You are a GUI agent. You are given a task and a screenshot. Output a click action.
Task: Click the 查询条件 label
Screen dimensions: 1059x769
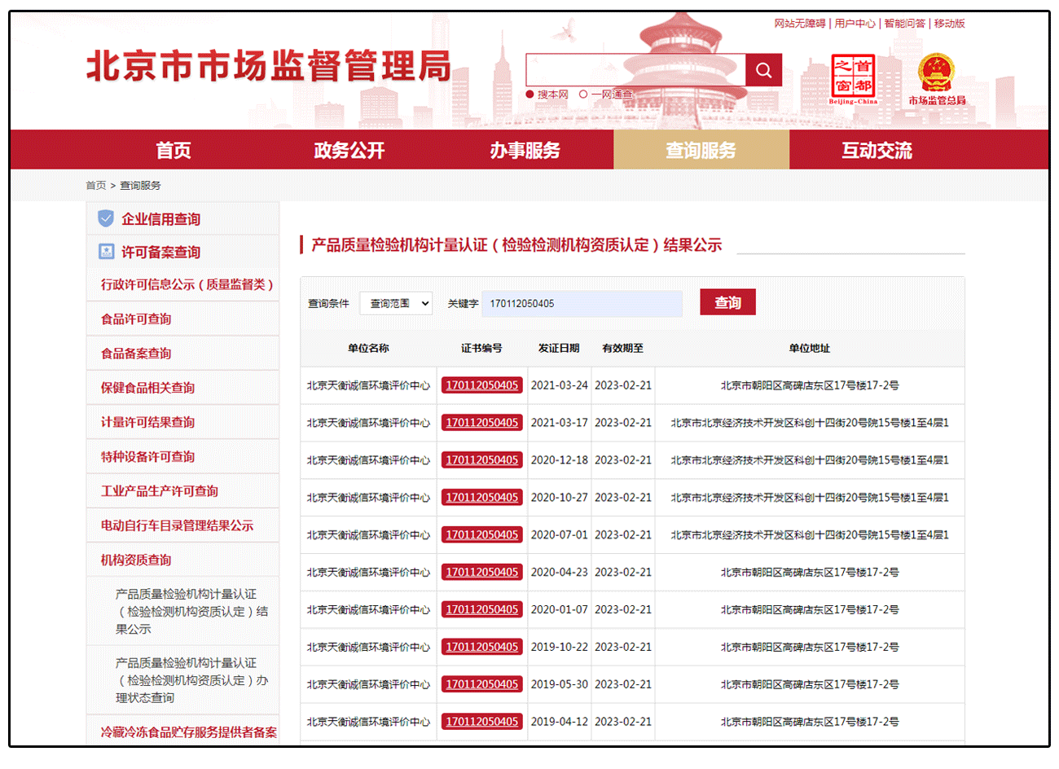coord(328,303)
